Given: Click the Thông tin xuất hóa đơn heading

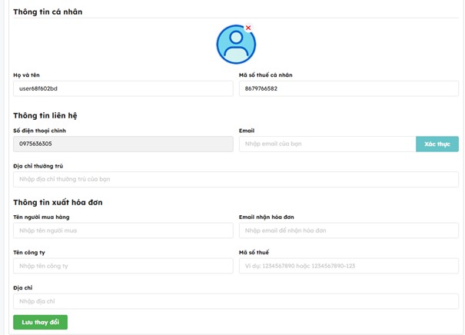Looking at the screenshot, I should click(x=58, y=202).
